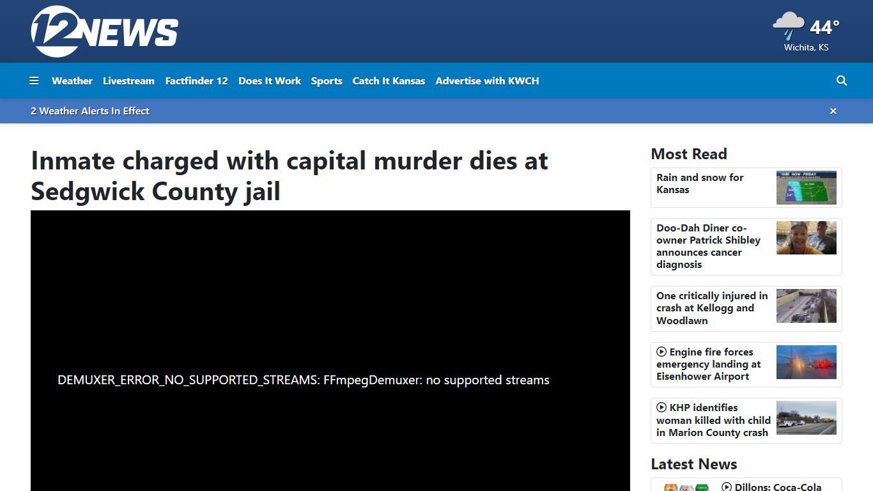873x491 pixels.
Task: Click the Most Read heading
Action: click(689, 154)
